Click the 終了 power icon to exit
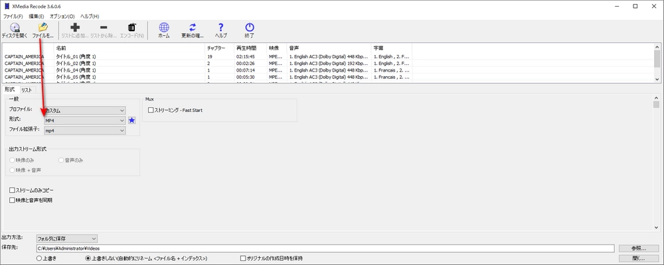The width and height of the screenshot is (664, 265). [250, 28]
